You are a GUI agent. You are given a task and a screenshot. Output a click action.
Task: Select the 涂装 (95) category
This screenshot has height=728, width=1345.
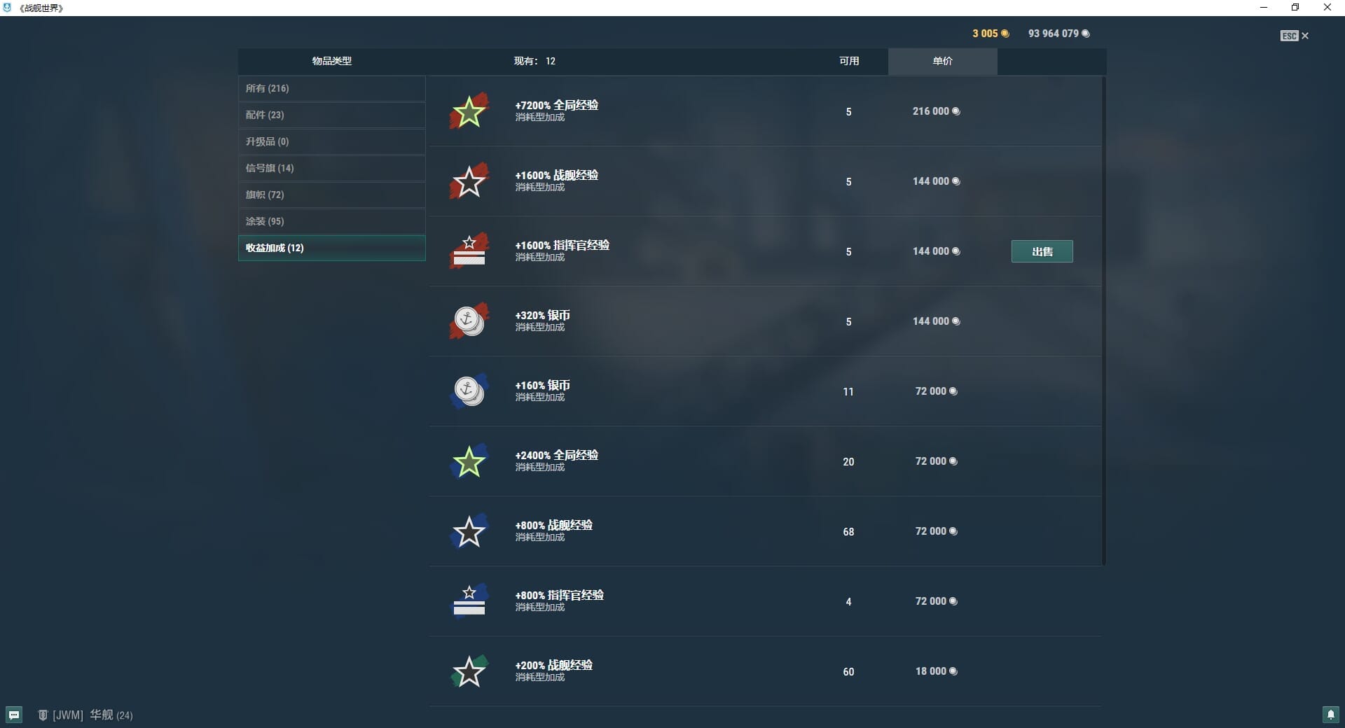(331, 221)
